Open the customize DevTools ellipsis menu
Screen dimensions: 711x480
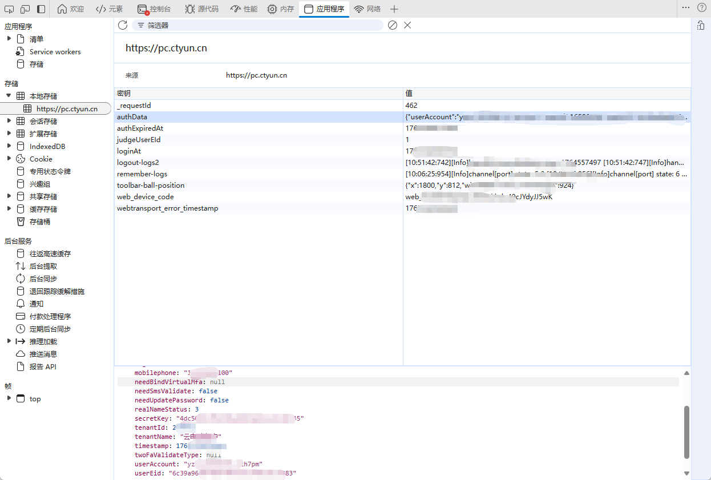click(686, 8)
